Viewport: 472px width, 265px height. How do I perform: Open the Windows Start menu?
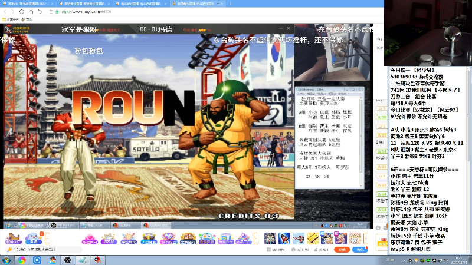(x=6, y=260)
